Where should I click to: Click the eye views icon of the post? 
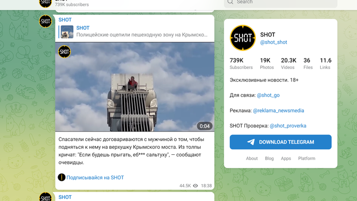(x=195, y=186)
